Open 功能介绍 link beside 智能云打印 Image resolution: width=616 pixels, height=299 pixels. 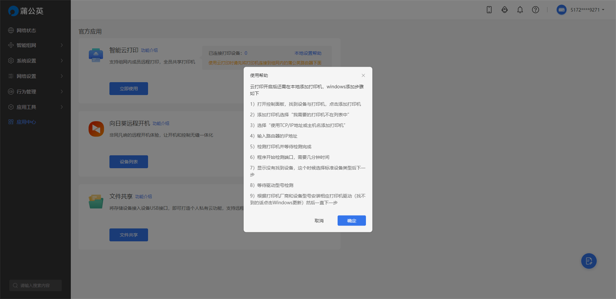click(149, 50)
